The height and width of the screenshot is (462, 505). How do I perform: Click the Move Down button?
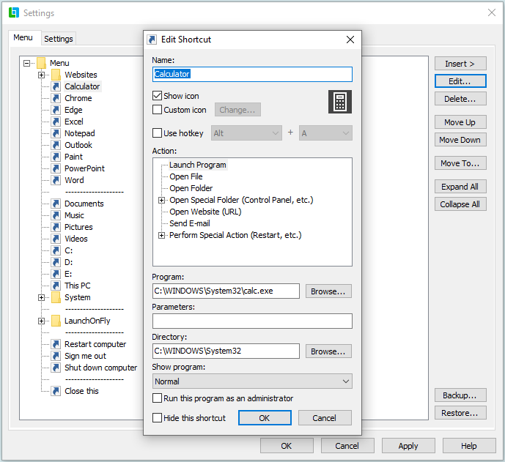[x=460, y=140]
